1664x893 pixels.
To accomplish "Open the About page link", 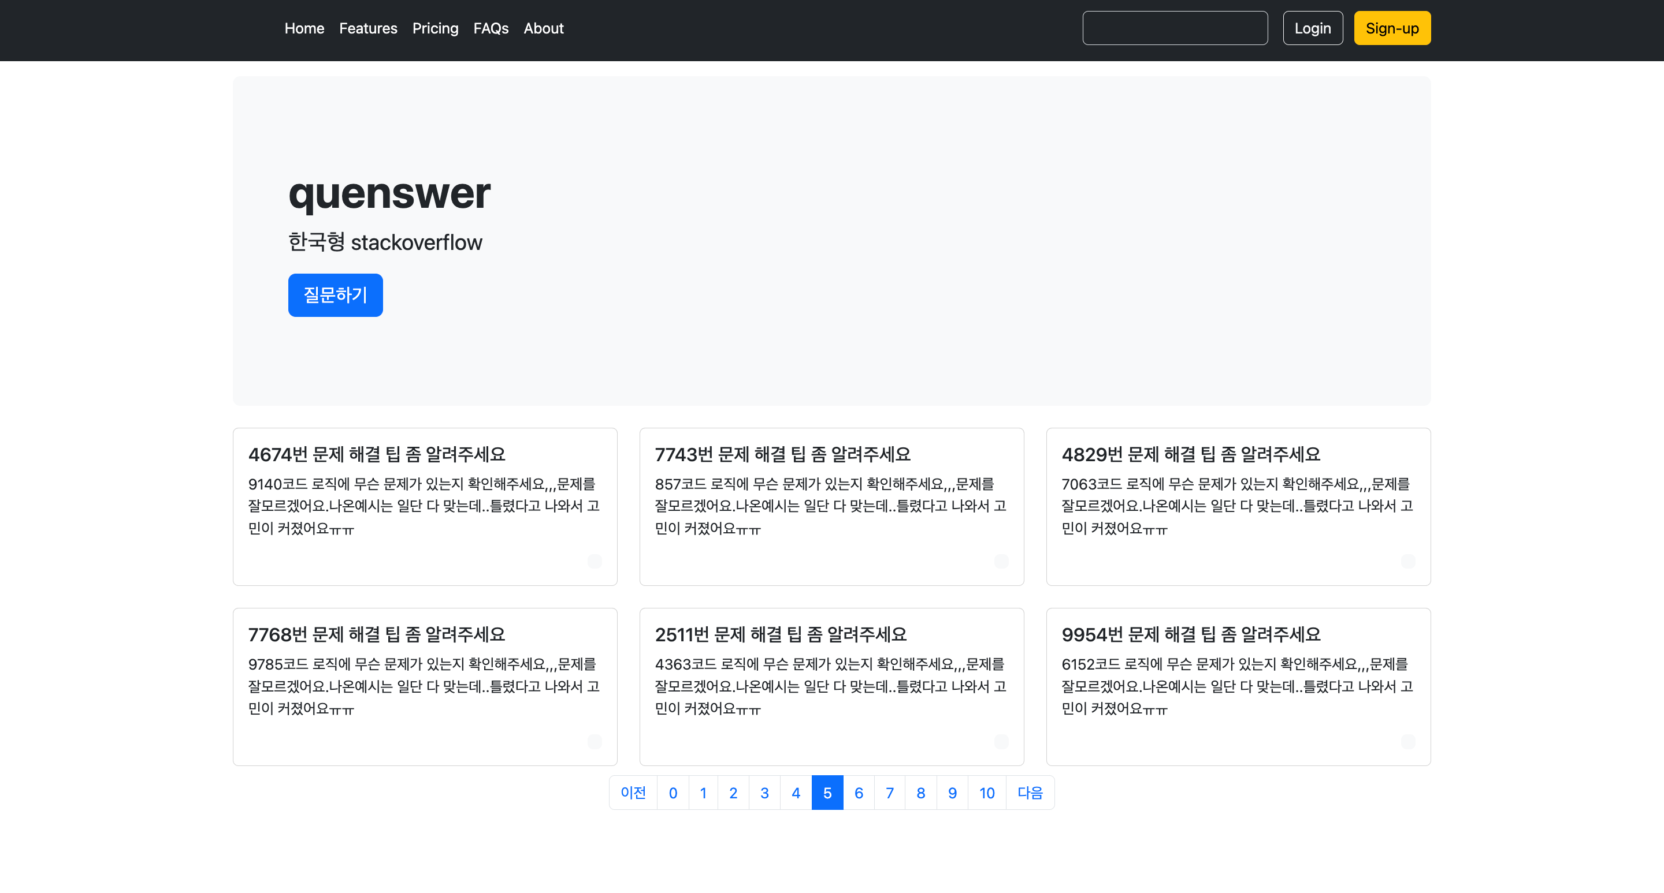I will [x=543, y=28].
